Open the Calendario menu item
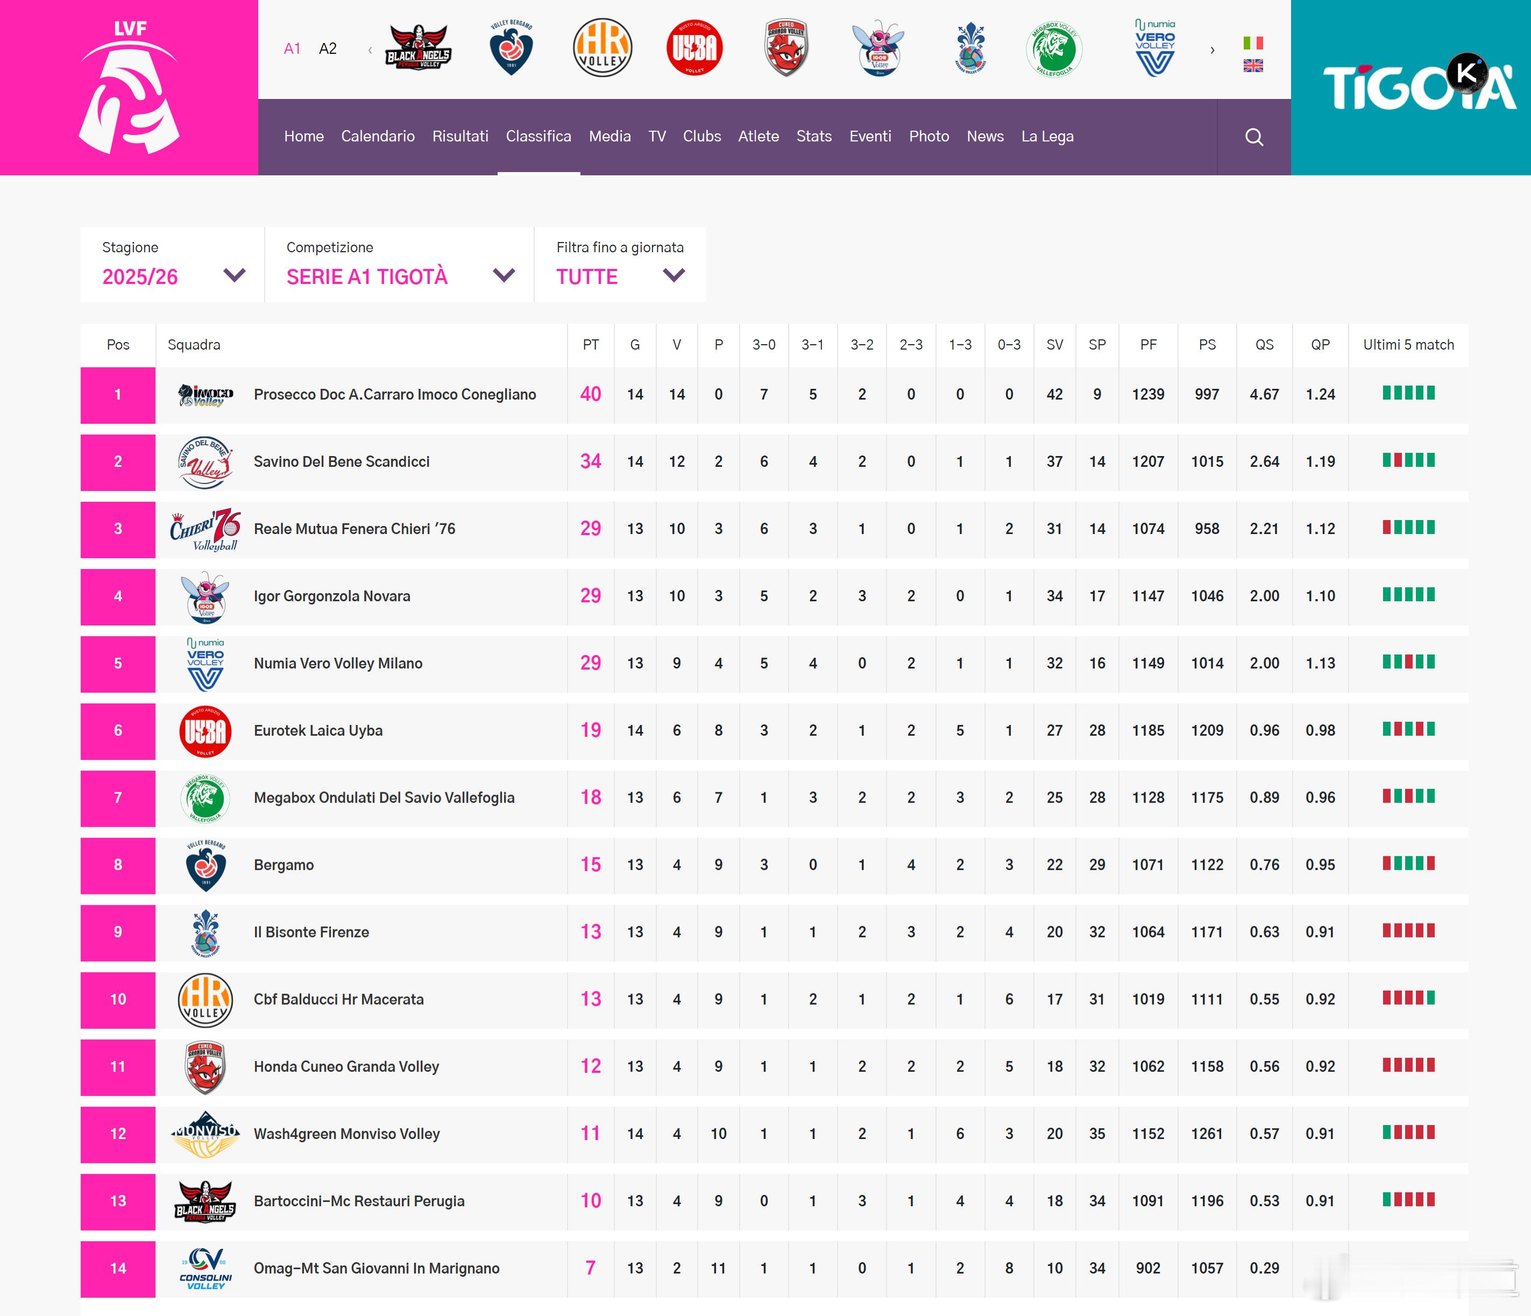Viewport: 1531px width, 1316px height. 378,137
